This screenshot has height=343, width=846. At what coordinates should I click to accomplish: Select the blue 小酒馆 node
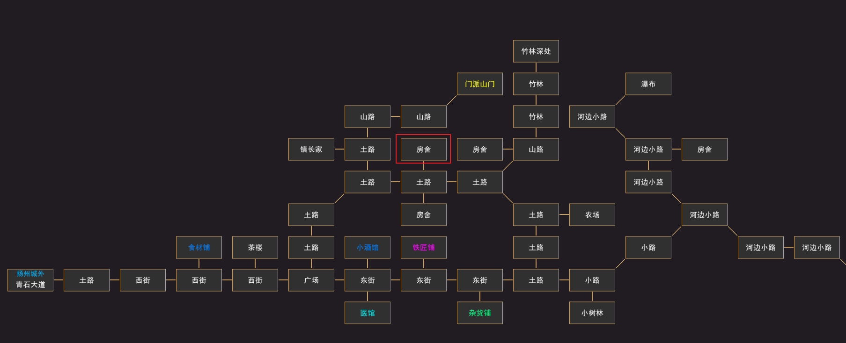coord(367,247)
